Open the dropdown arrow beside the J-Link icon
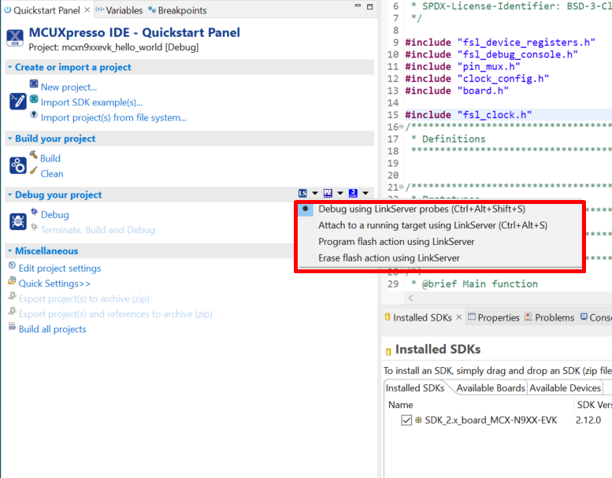Screen dimensions: 612x478 click(x=365, y=194)
